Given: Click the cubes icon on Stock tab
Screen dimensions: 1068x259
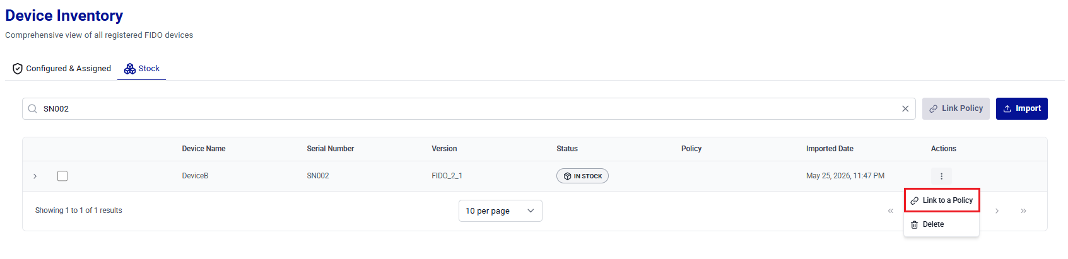Looking at the screenshot, I should [130, 69].
